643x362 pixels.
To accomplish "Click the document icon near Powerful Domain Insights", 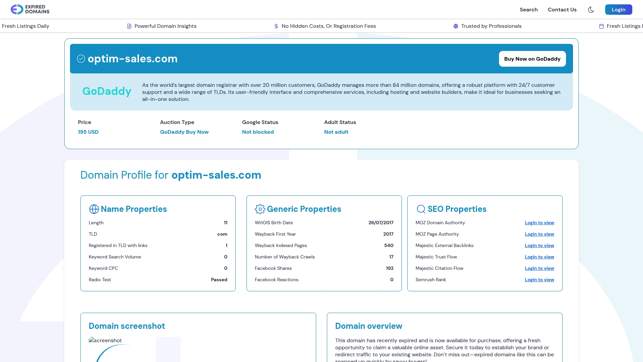I will 129,26.
